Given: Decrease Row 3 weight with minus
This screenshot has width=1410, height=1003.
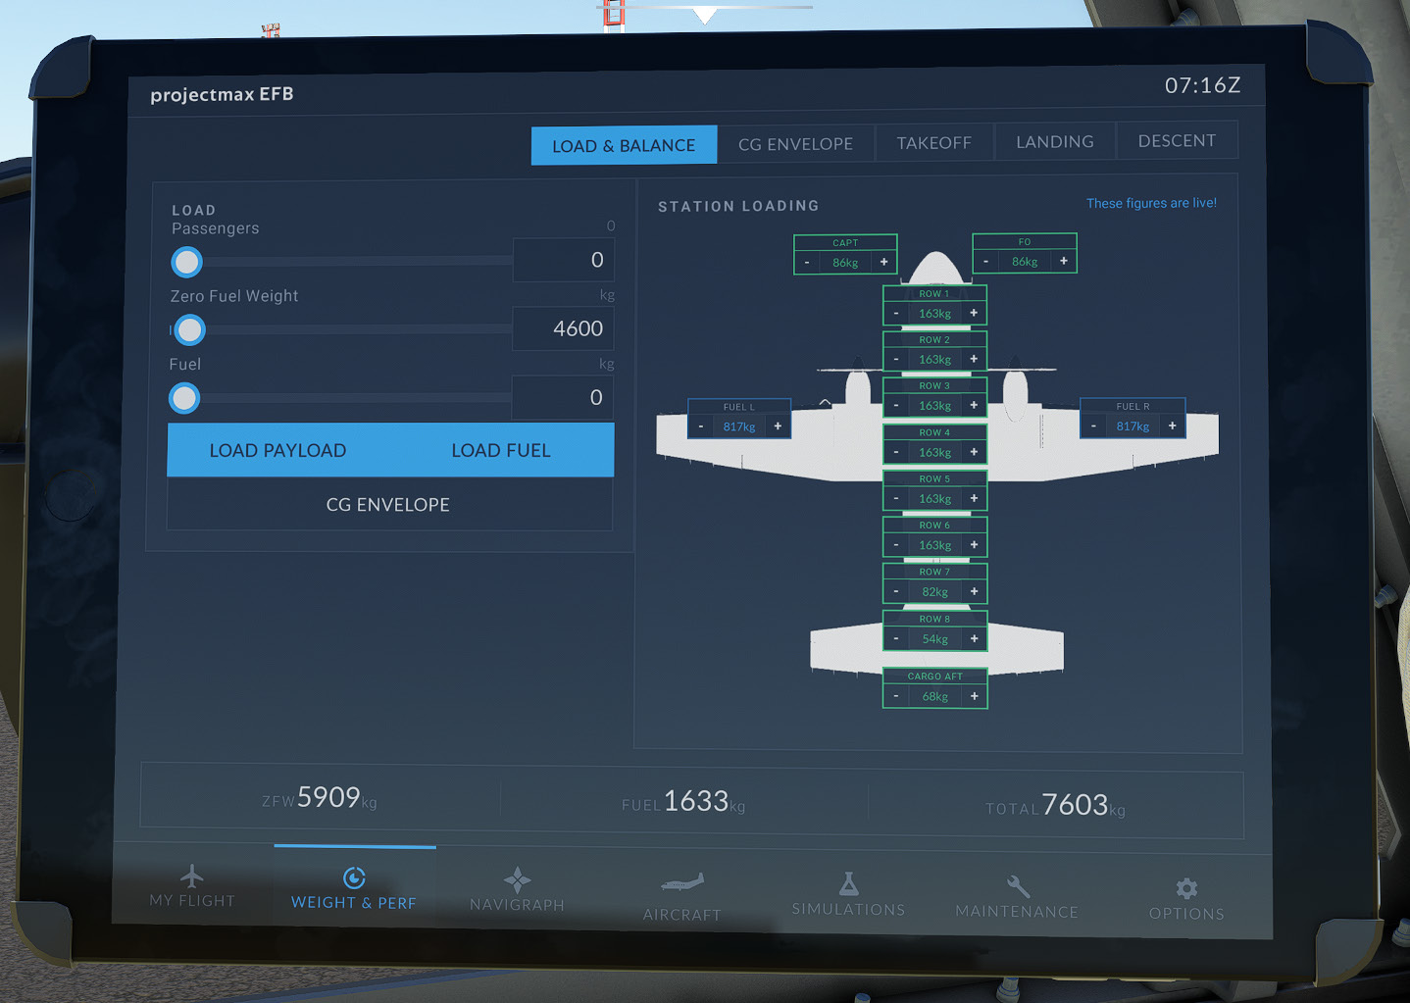Looking at the screenshot, I should click(x=896, y=406).
